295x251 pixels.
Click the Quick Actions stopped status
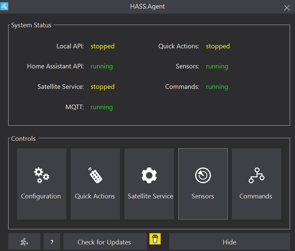pos(218,46)
